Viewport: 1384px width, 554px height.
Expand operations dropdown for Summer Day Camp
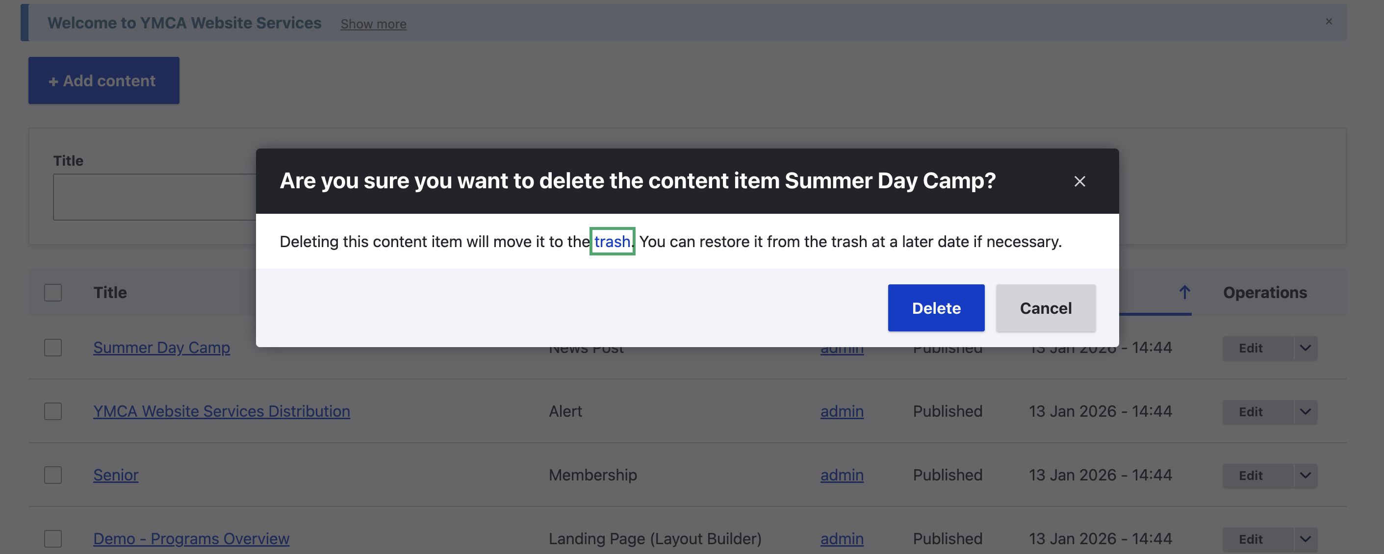click(1305, 348)
